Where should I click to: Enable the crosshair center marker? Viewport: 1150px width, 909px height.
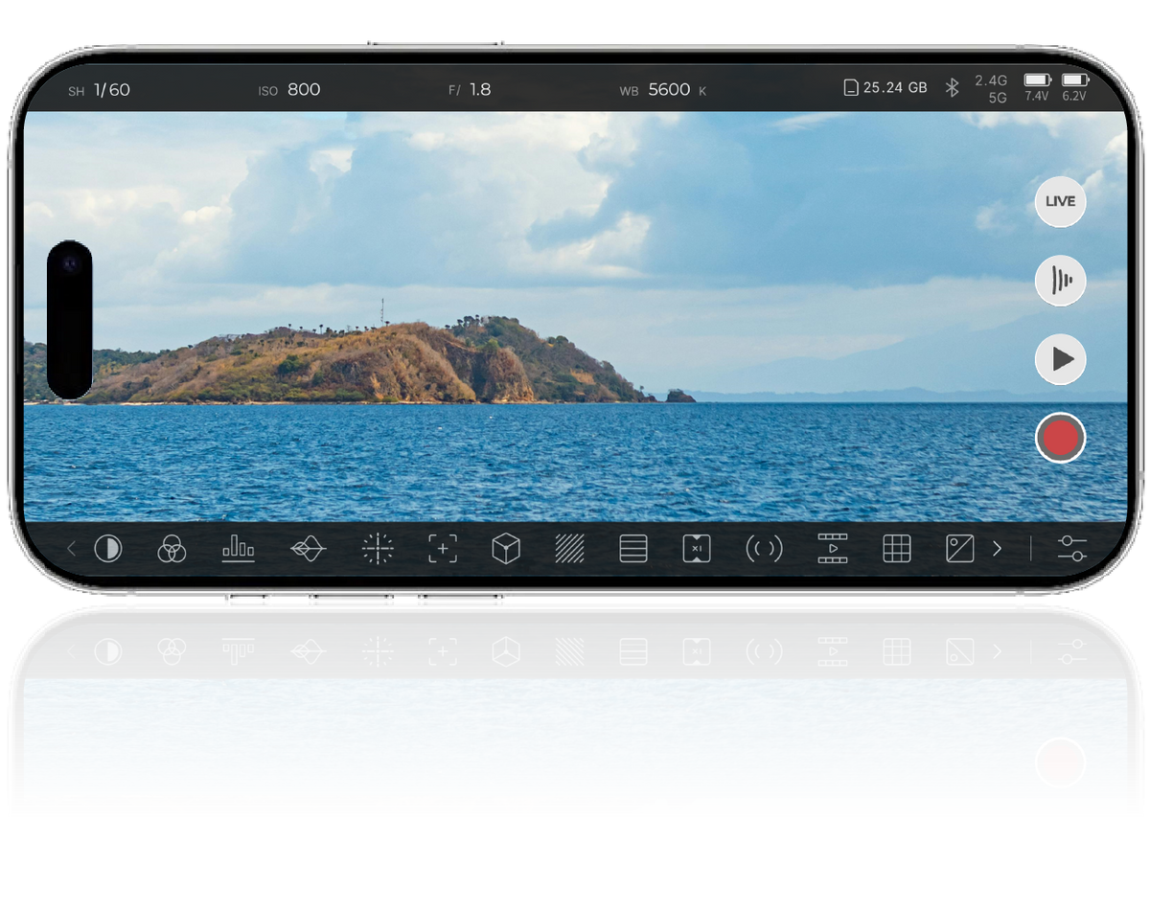pyautogui.click(x=378, y=549)
